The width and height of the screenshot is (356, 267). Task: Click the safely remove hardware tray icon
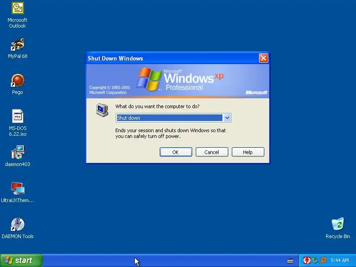point(315,260)
